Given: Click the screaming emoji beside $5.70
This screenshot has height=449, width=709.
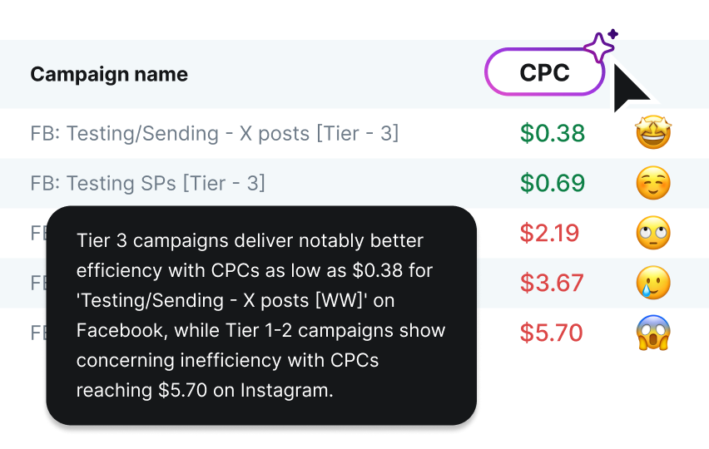Looking at the screenshot, I should click(x=653, y=333).
